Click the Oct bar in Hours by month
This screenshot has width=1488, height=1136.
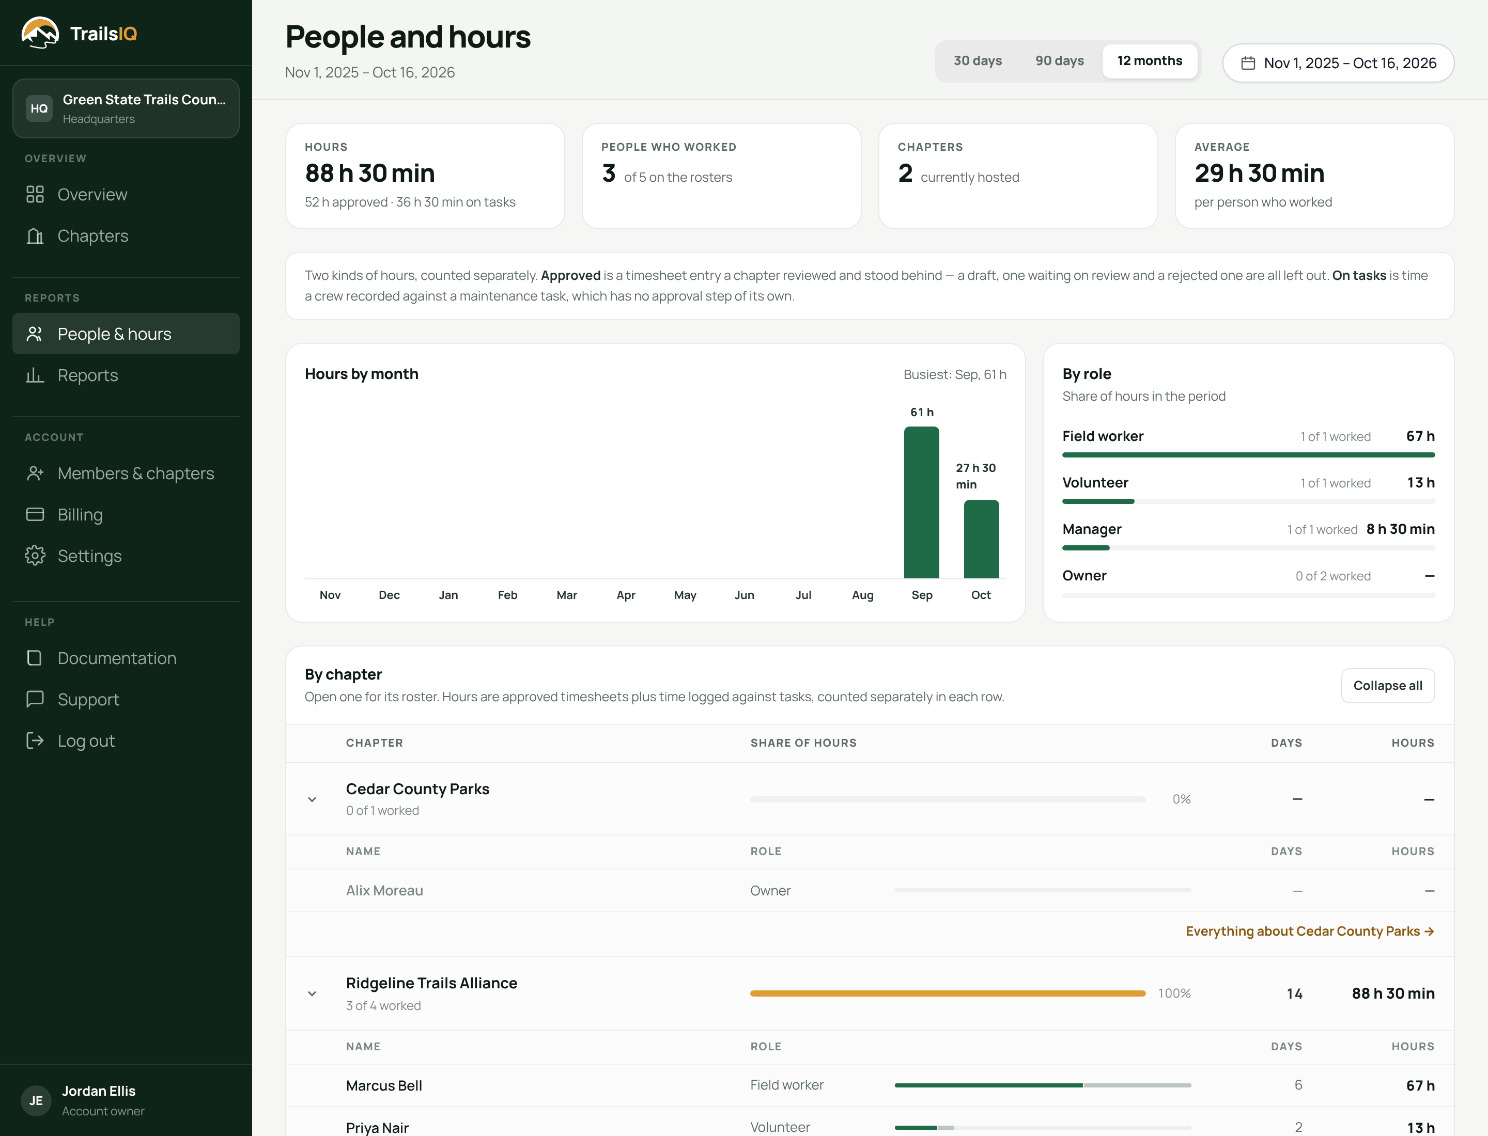point(981,539)
